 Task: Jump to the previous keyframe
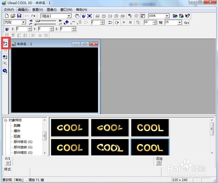point(31,21)
